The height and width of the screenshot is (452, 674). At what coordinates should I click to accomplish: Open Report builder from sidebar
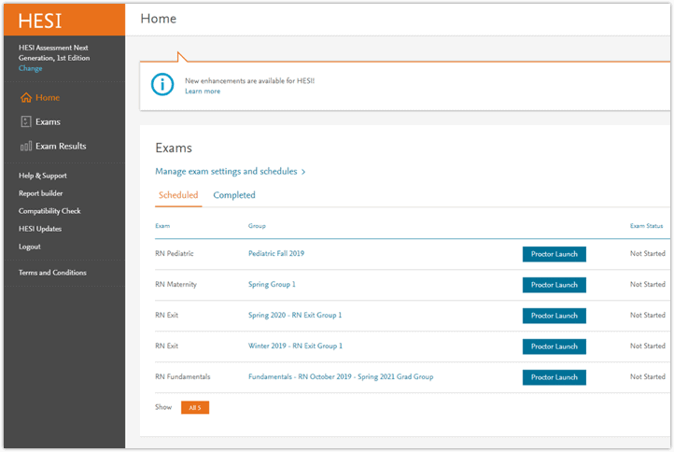click(40, 193)
